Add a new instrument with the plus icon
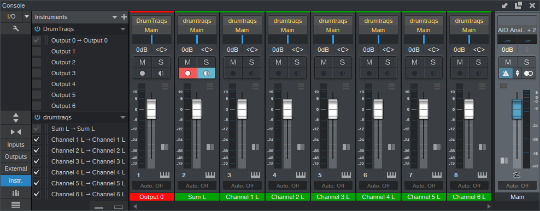 tap(124, 17)
